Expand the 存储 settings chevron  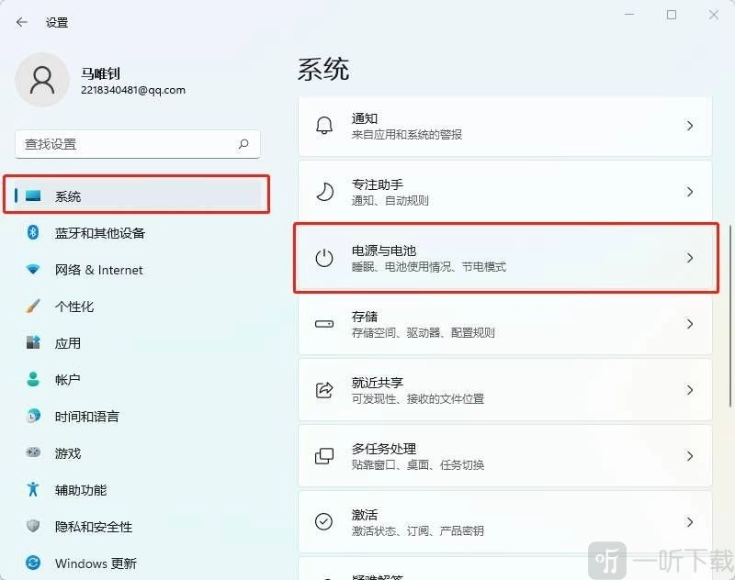(690, 324)
